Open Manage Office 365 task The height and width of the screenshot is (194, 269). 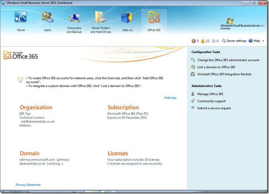(x=210, y=94)
